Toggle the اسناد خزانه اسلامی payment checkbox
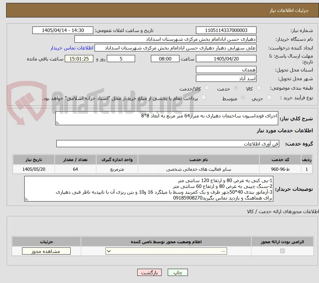Image resolution: width=319 pixels, height=283 pixels. tap(203, 98)
